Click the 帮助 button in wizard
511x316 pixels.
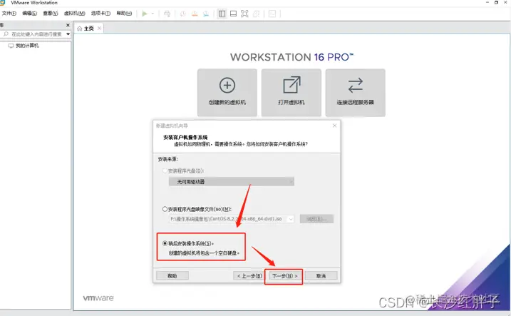(x=172, y=276)
